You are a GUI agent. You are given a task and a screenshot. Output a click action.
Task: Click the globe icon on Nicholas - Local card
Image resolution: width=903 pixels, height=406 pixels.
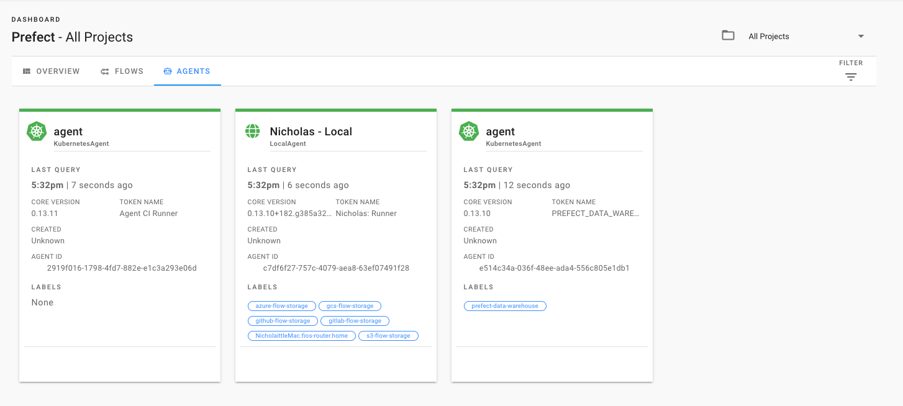pyautogui.click(x=252, y=131)
